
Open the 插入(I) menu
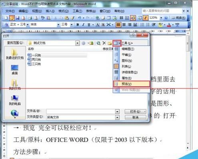tap(50, 11)
